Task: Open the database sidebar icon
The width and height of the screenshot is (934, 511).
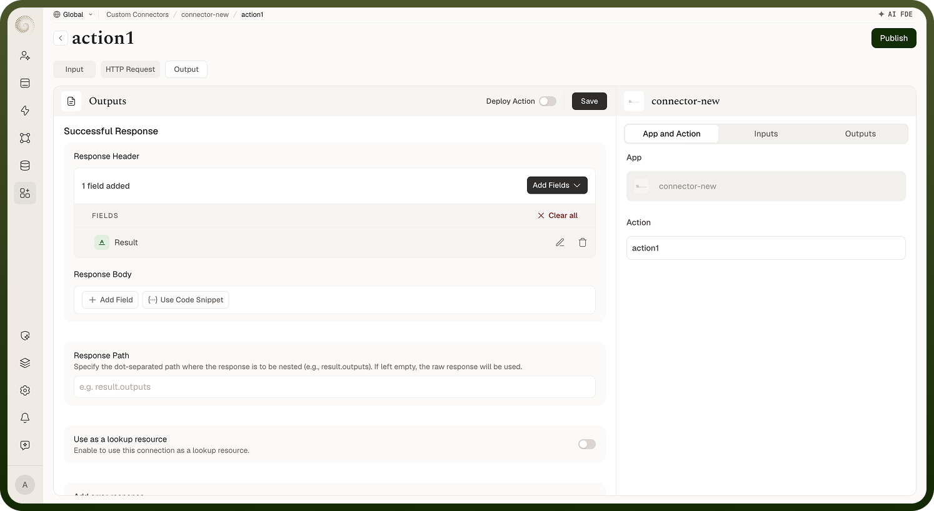Action: (25, 166)
